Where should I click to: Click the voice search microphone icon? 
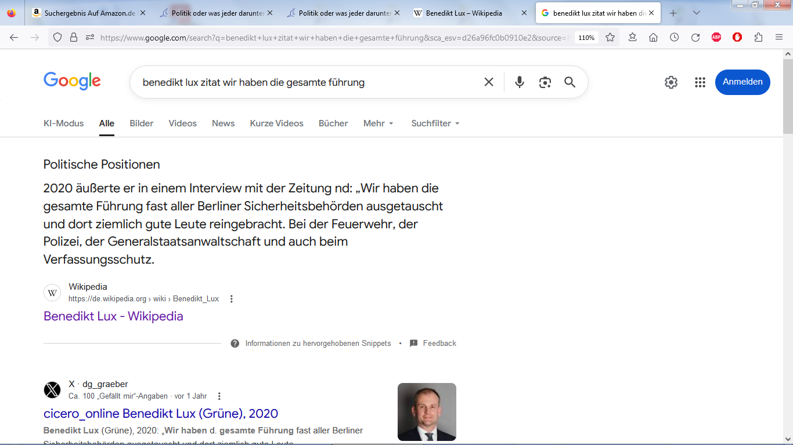pyautogui.click(x=520, y=82)
